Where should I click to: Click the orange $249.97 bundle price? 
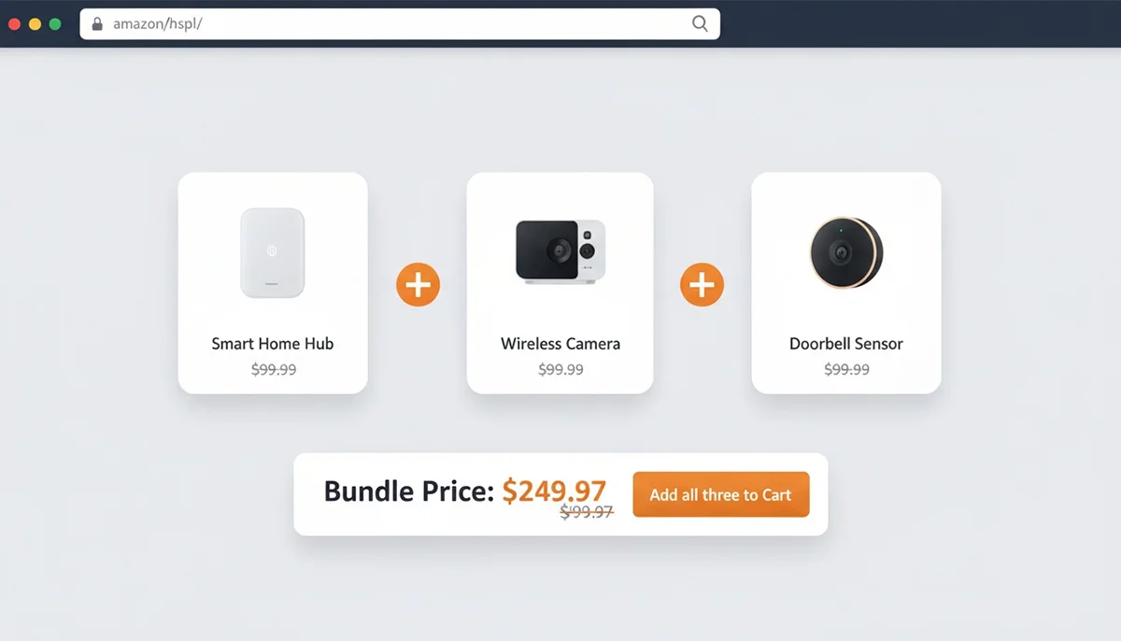click(554, 490)
